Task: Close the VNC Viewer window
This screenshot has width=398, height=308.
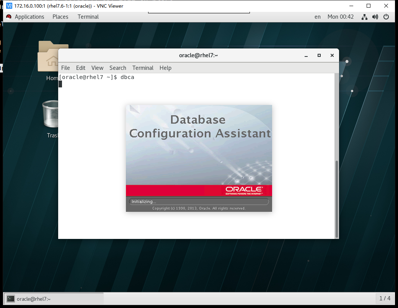Action: click(x=386, y=6)
